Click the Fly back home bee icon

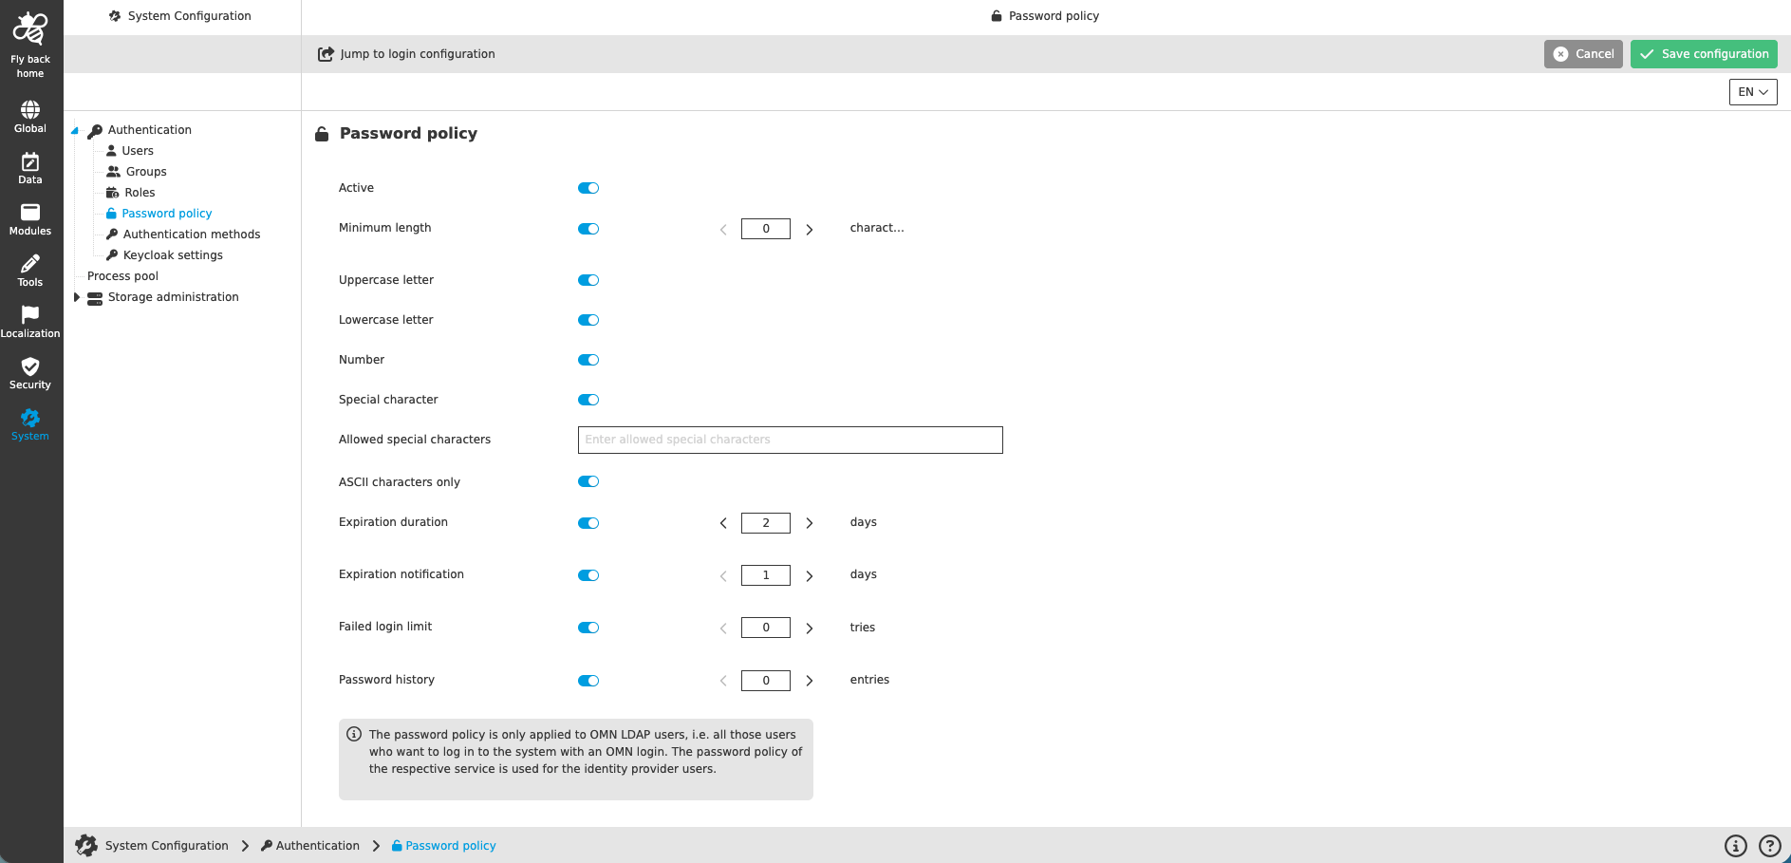[30, 29]
